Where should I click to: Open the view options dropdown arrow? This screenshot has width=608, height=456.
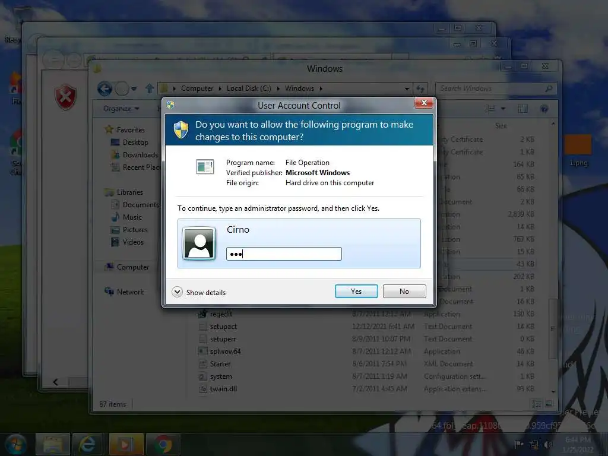point(503,109)
